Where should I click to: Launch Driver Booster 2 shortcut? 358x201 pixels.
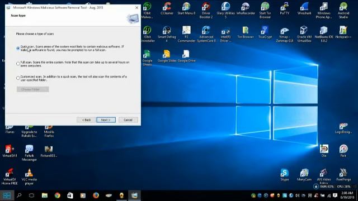pyautogui.click(x=206, y=11)
